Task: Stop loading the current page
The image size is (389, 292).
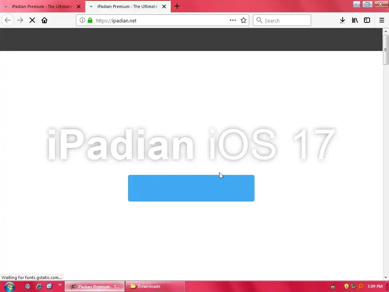Action: coord(32,21)
